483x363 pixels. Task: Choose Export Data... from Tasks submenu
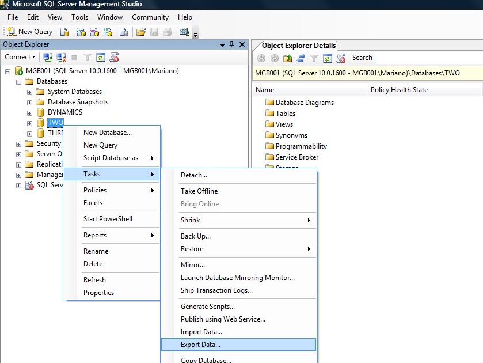(x=238, y=345)
